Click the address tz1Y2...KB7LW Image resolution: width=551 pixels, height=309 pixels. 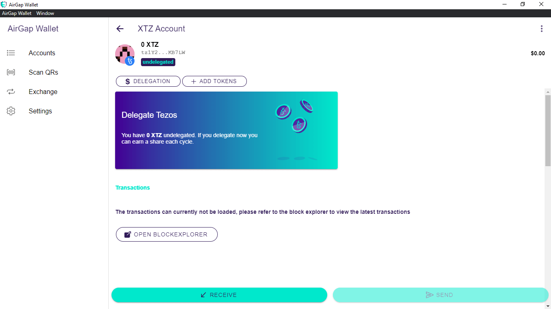[163, 52]
